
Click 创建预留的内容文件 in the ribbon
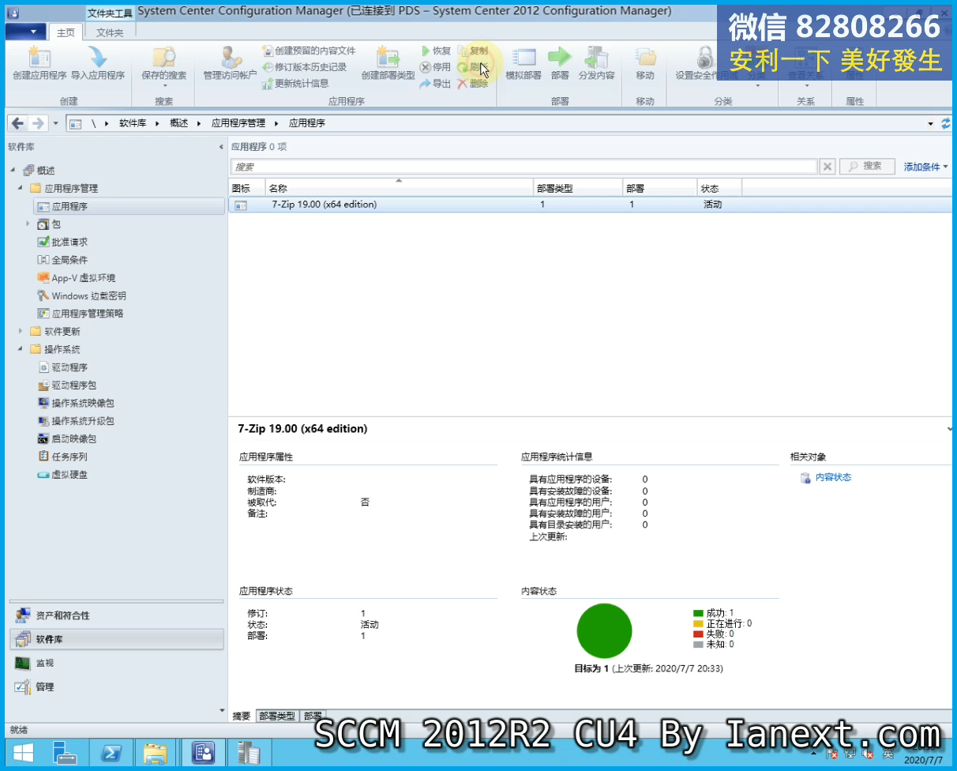point(310,51)
